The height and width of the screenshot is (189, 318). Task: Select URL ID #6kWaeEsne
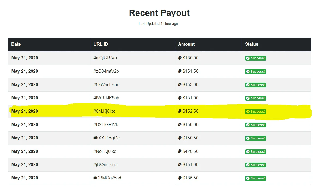tap(106, 85)
